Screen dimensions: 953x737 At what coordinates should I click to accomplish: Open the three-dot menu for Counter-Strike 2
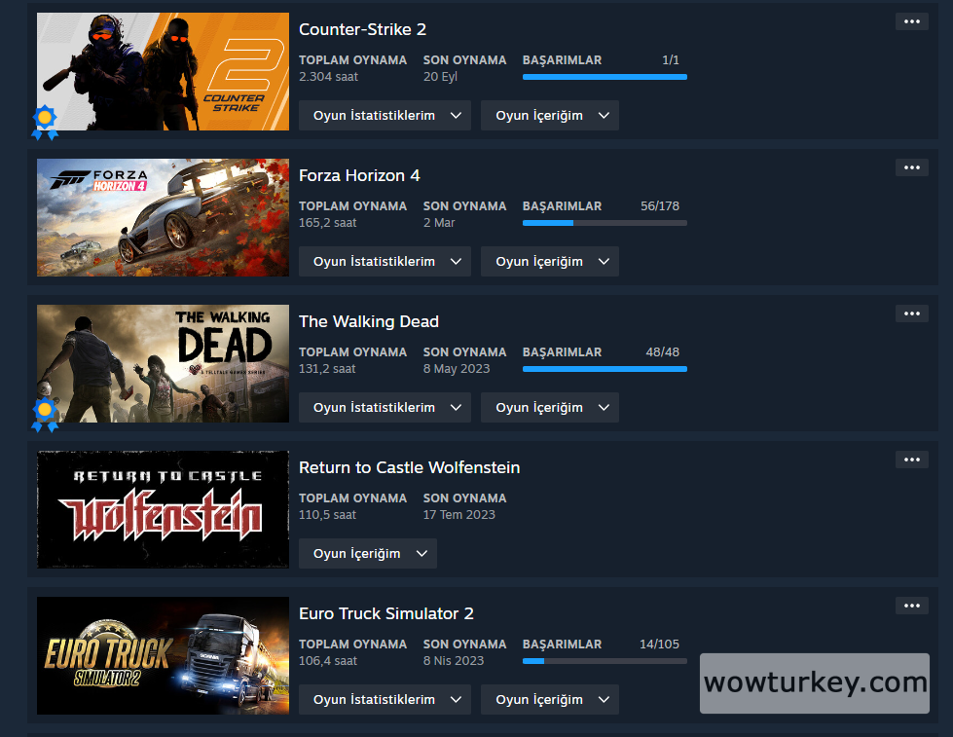click(912, 21)
